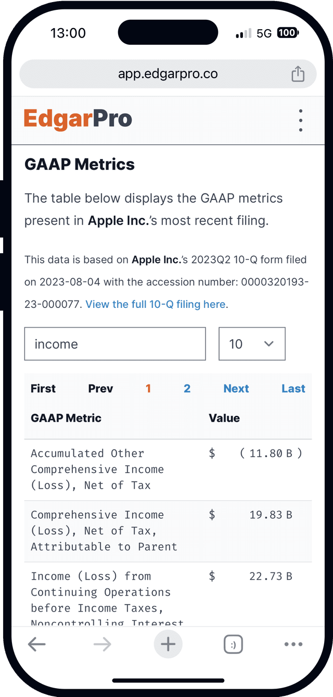Tap Next to advance the metrics table
Screen dimensions: 333x697
tap(236, 388)
